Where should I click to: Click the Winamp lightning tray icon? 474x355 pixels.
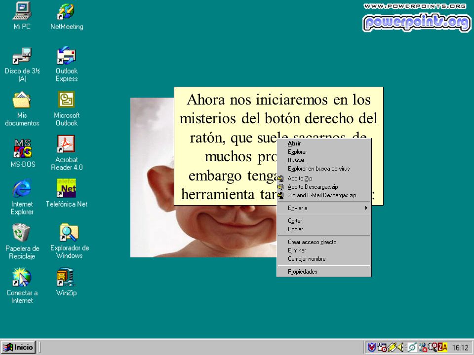[392, 347]
